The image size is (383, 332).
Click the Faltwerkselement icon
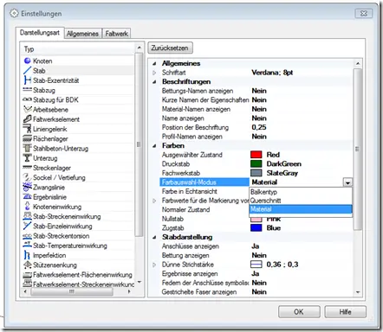[x=27, y=119]
